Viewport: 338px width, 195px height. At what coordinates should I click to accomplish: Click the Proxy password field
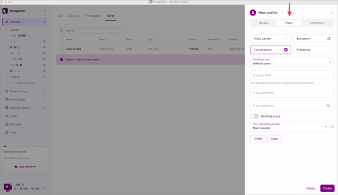click(292, 106)
